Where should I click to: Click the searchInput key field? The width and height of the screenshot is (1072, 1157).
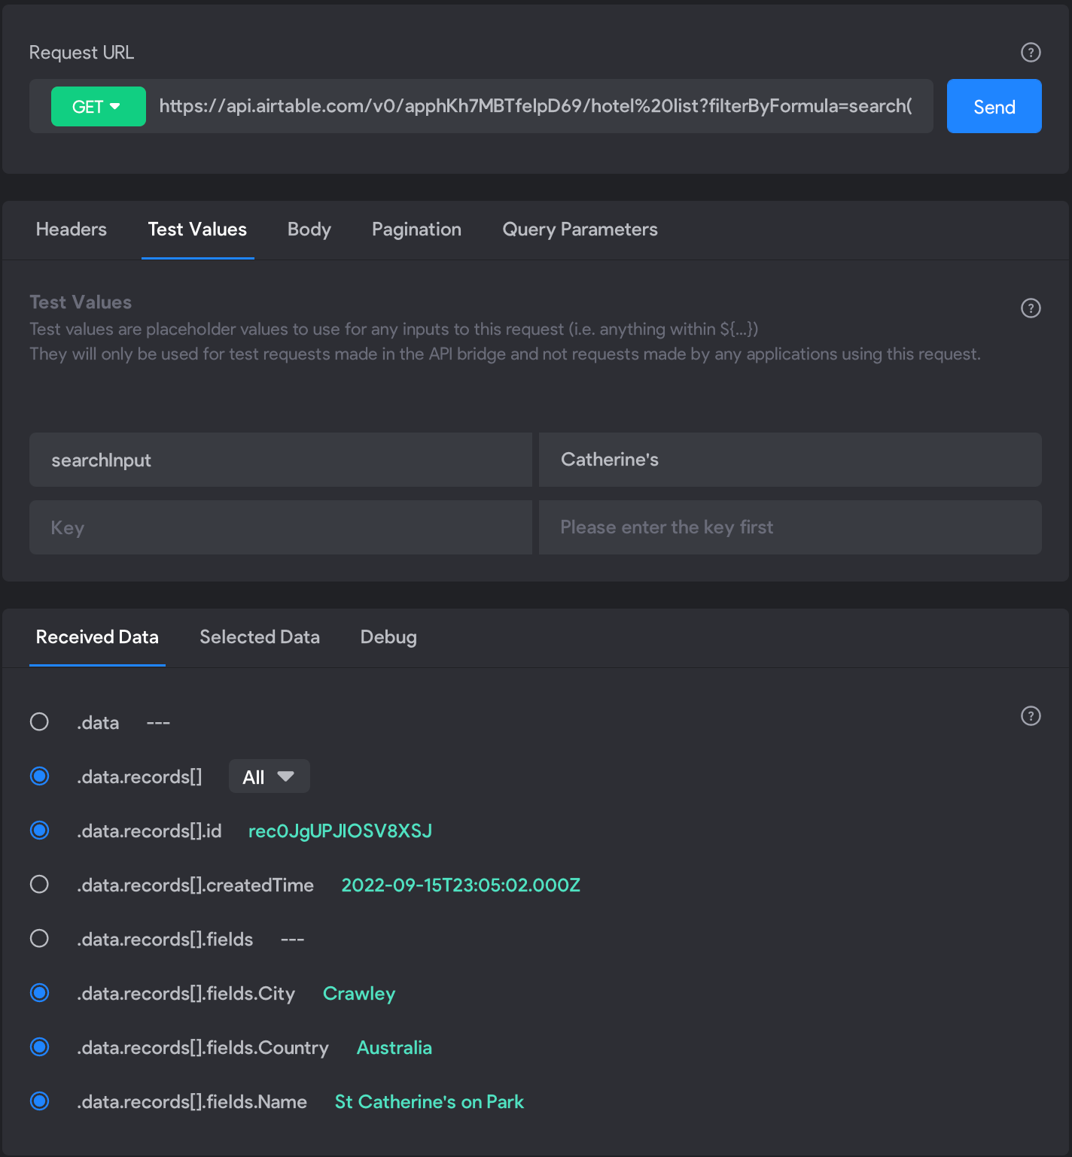pyautogui.click(x=280, y=460)
